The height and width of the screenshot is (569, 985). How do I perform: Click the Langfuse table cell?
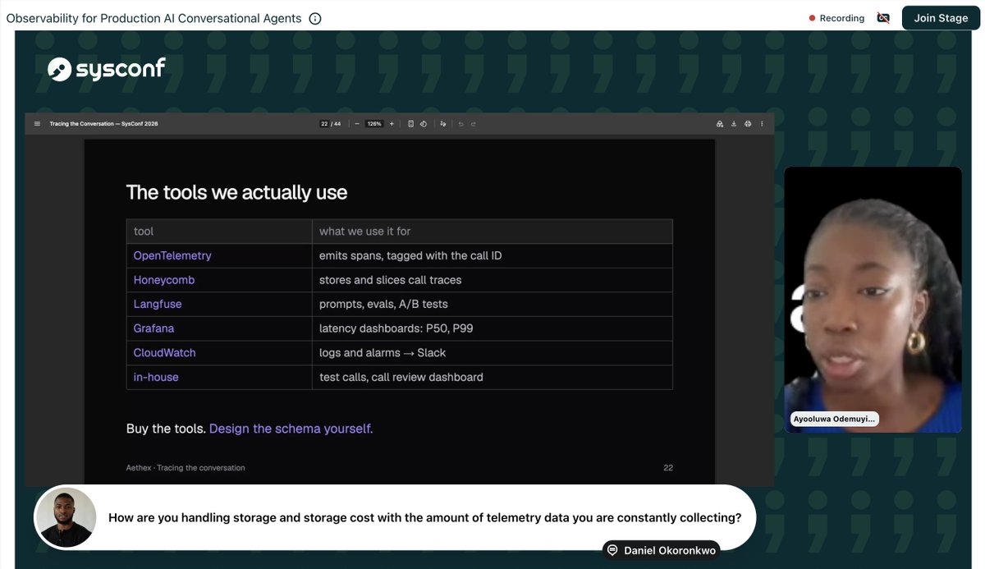219,304
